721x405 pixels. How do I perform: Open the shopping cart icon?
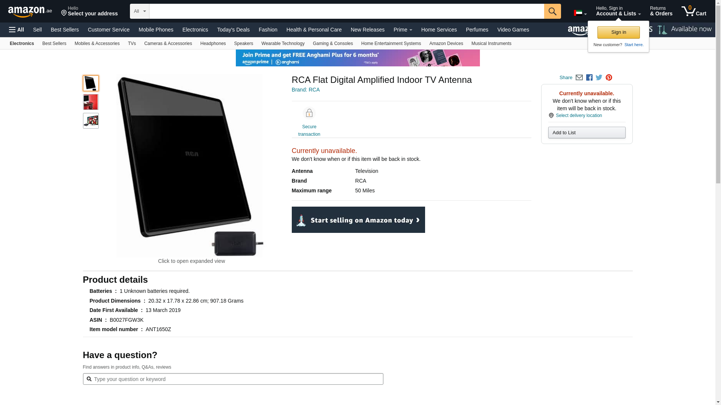pyautogui.click(x=694, y=11)
